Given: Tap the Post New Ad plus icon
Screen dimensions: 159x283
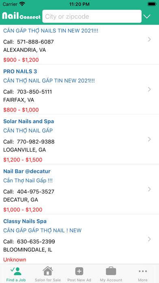Looking at the screenshot, I should click(x=79, y=271).
